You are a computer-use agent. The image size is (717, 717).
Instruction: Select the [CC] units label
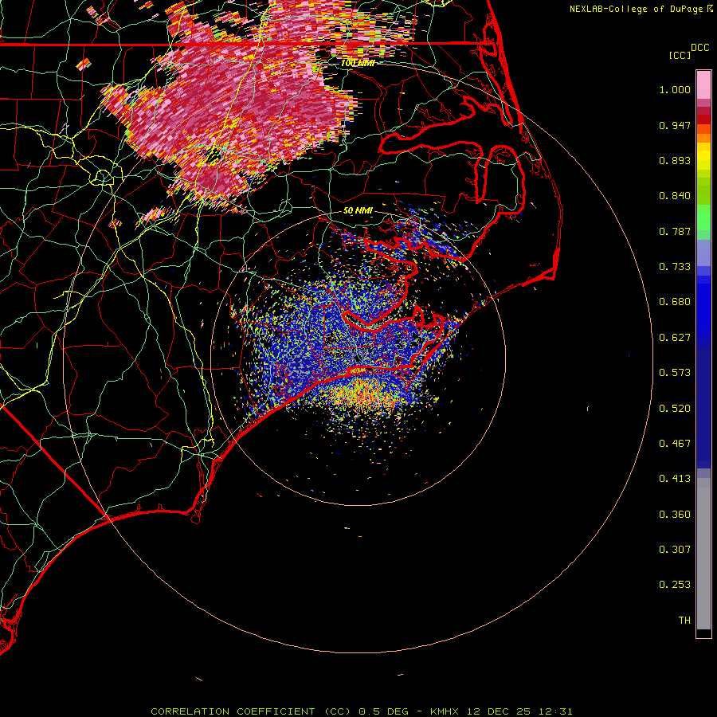[x=680, y=55]
